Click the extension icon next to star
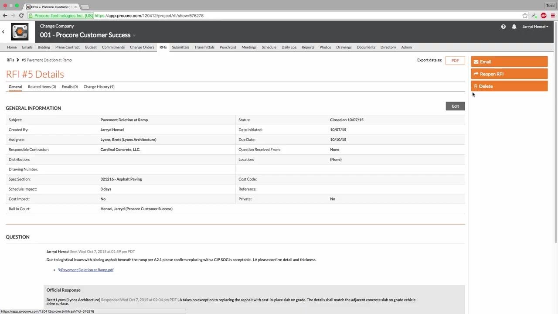Screen dimensions: 558x314 tap(534, 16)
